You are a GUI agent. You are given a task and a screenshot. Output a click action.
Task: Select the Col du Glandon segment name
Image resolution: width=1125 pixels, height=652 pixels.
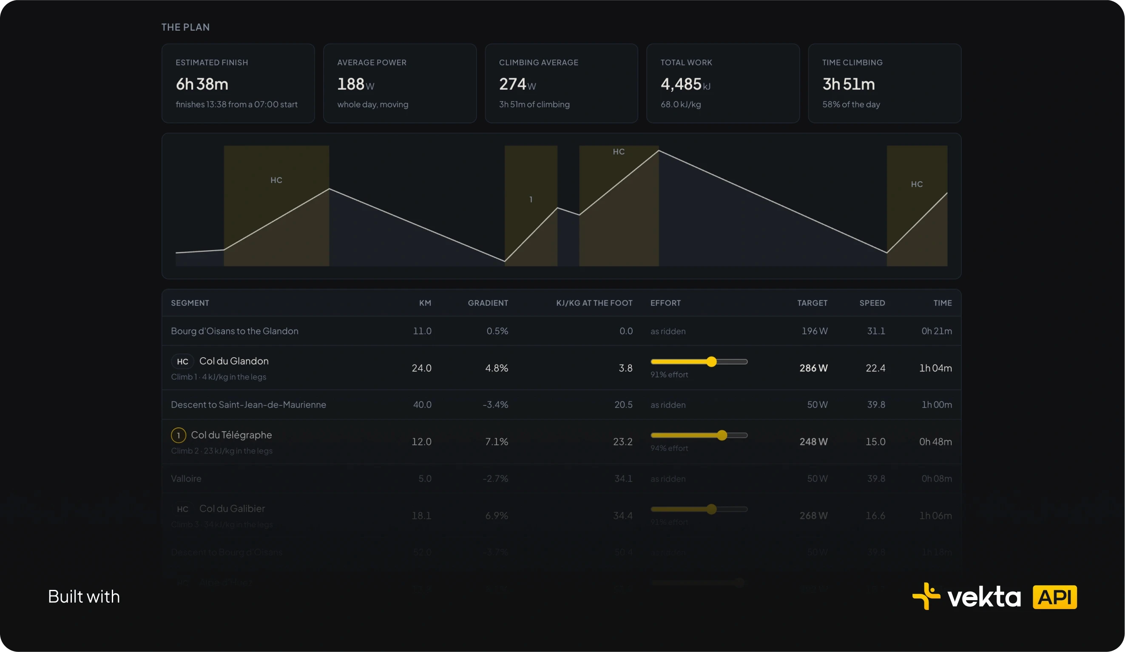(x=234, y=361)
